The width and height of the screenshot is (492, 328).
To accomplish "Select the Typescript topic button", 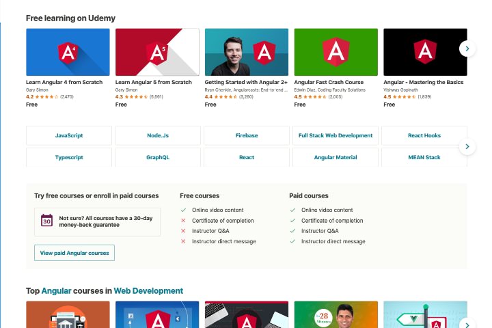I will tap(69, 157).
